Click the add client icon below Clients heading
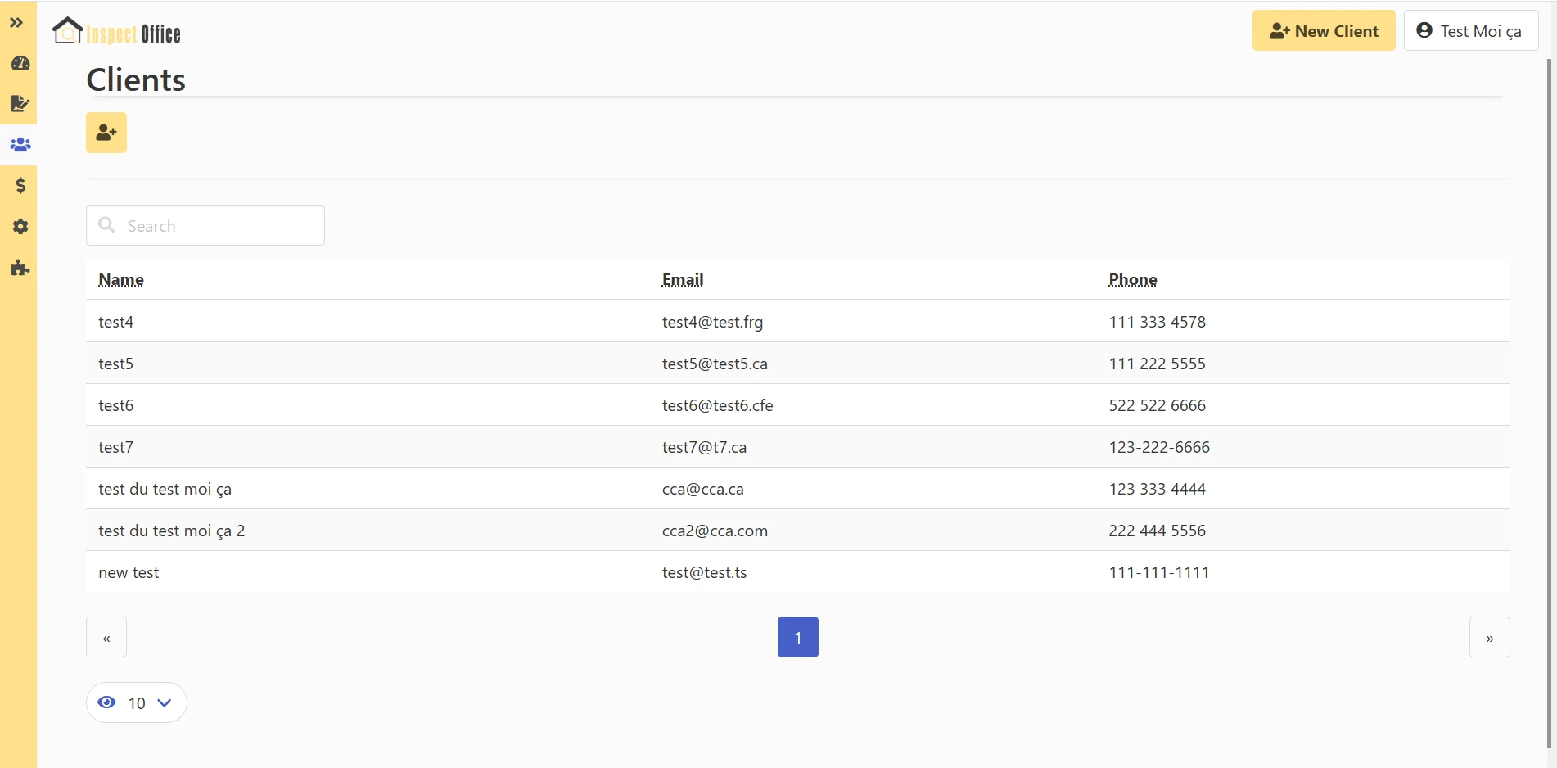 pyautogui.click(x=106, y=133)
